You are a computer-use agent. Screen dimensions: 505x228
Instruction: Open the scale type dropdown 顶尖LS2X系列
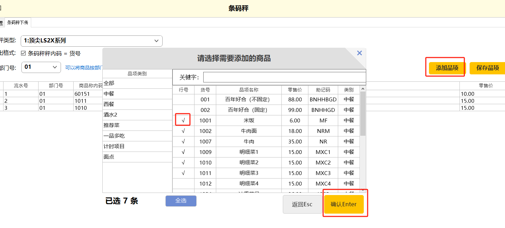91,41
